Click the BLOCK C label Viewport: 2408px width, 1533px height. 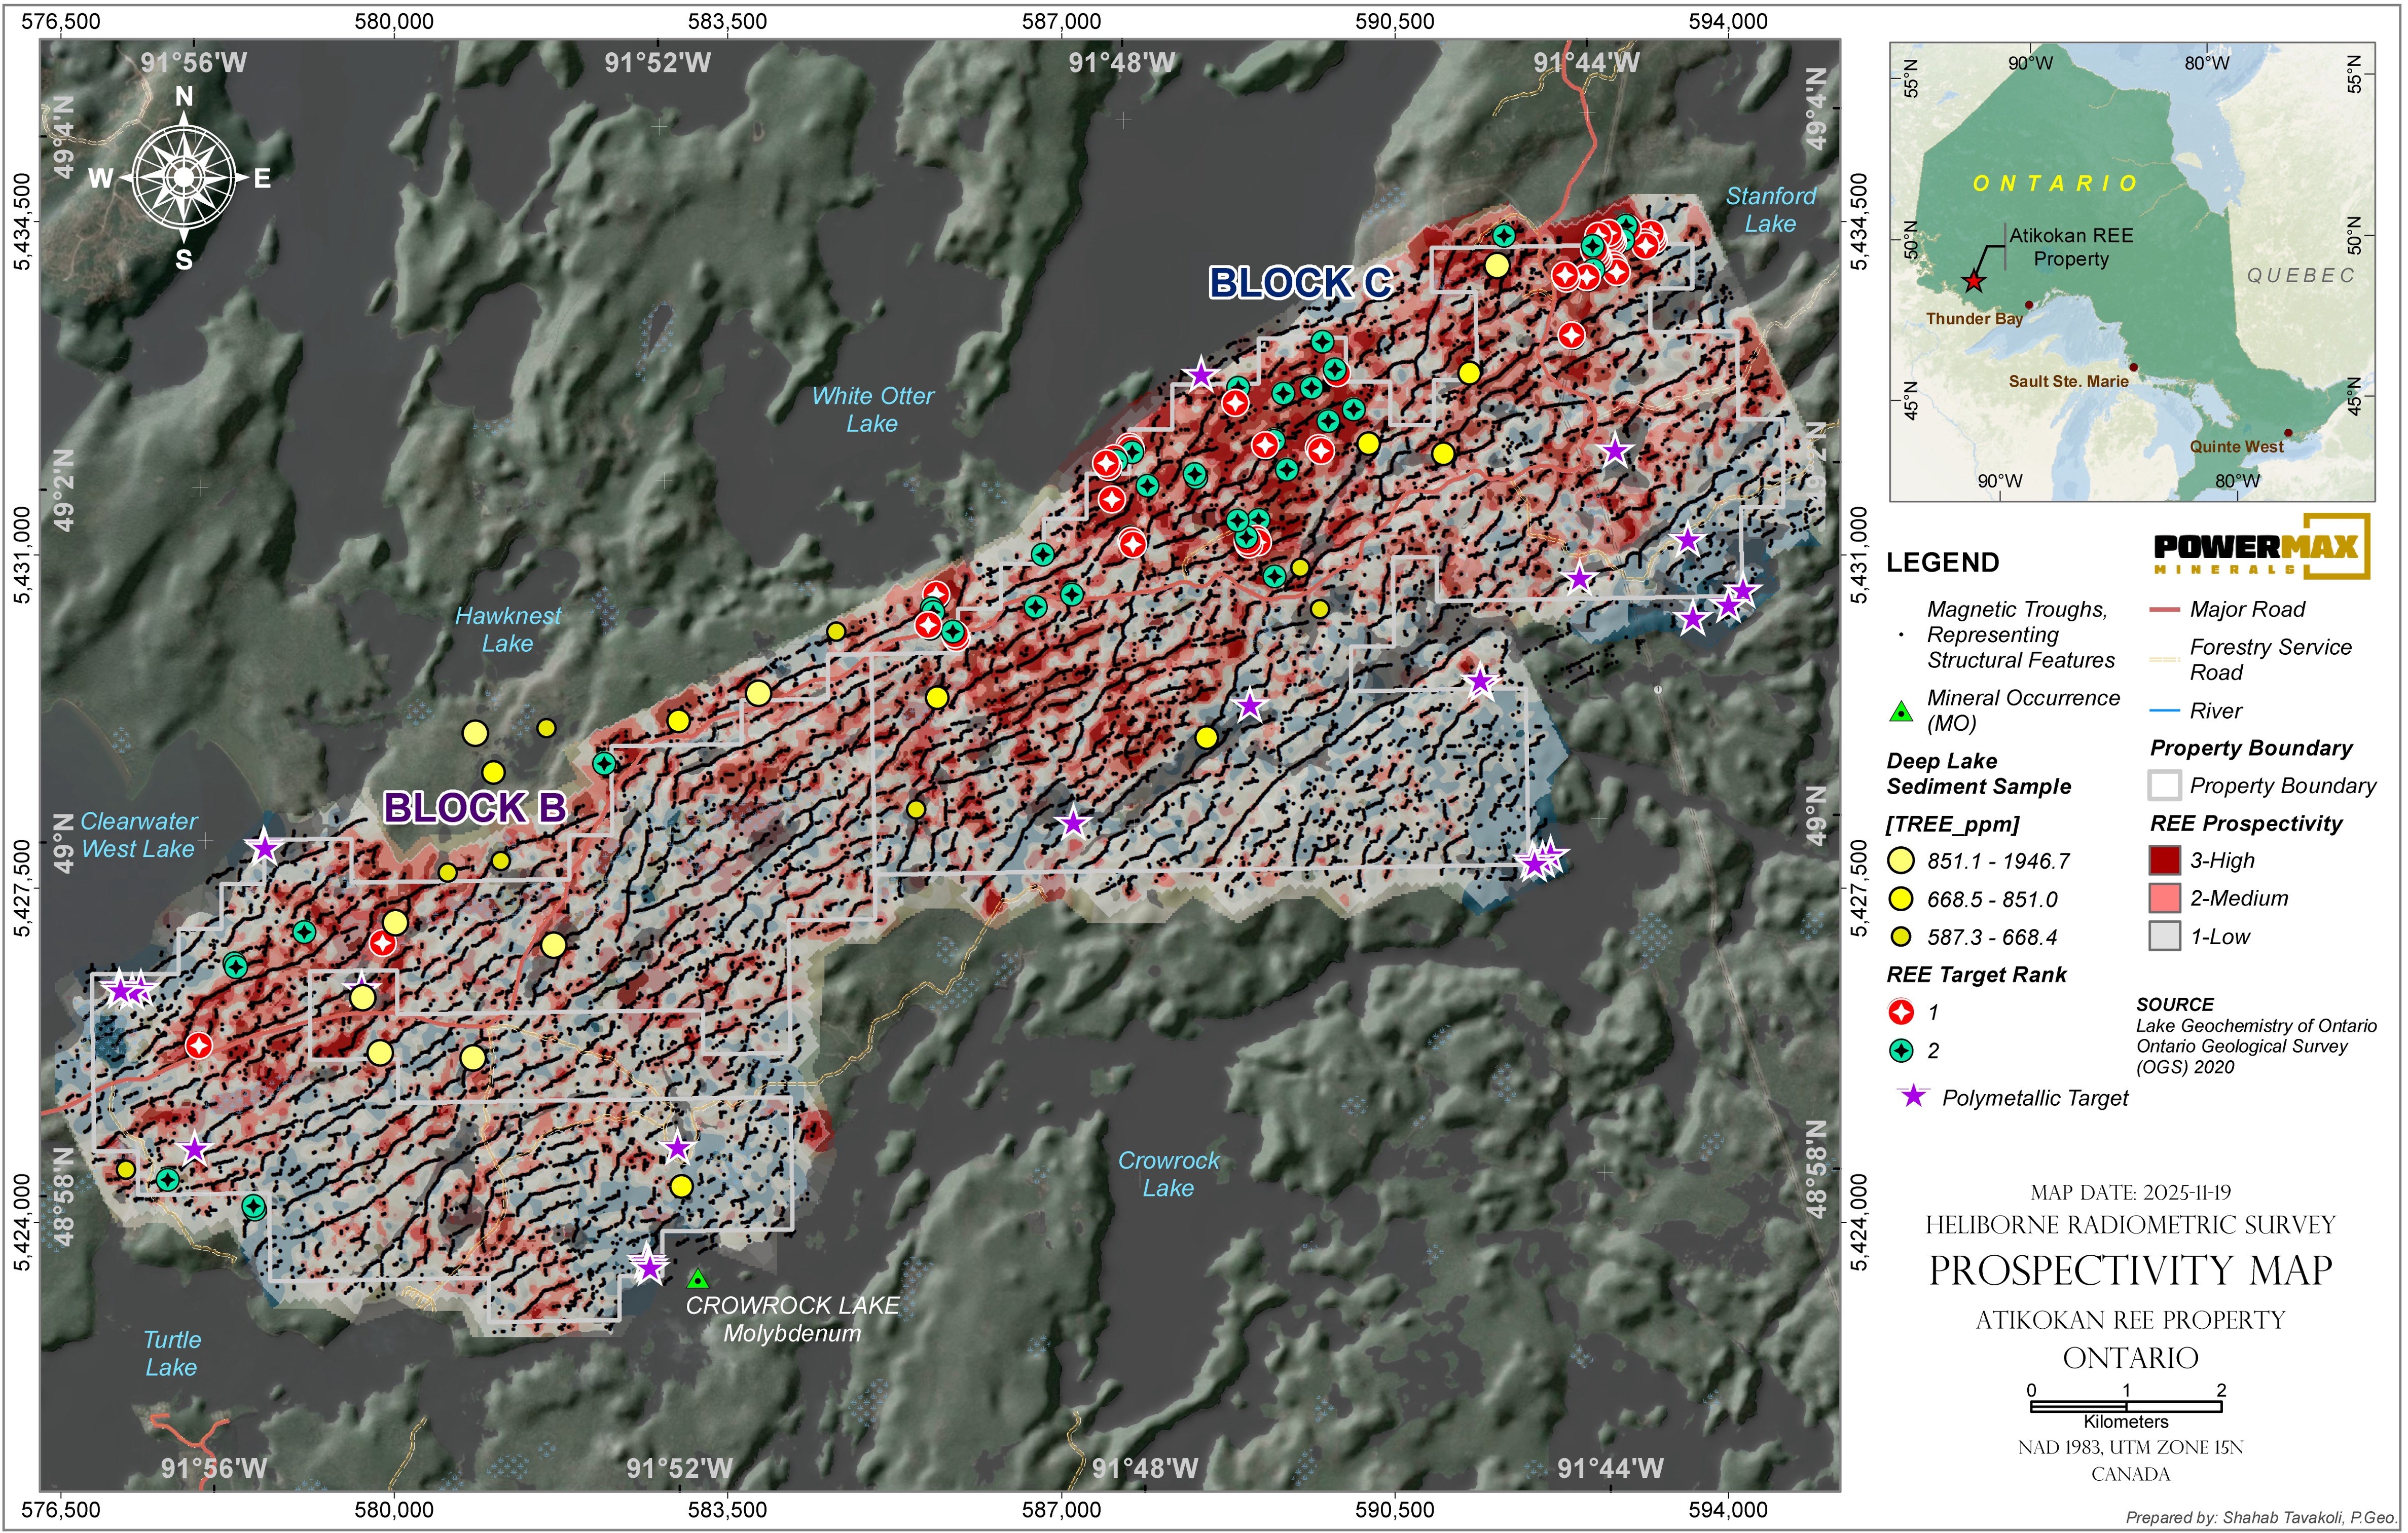[x=1300, y=283]
